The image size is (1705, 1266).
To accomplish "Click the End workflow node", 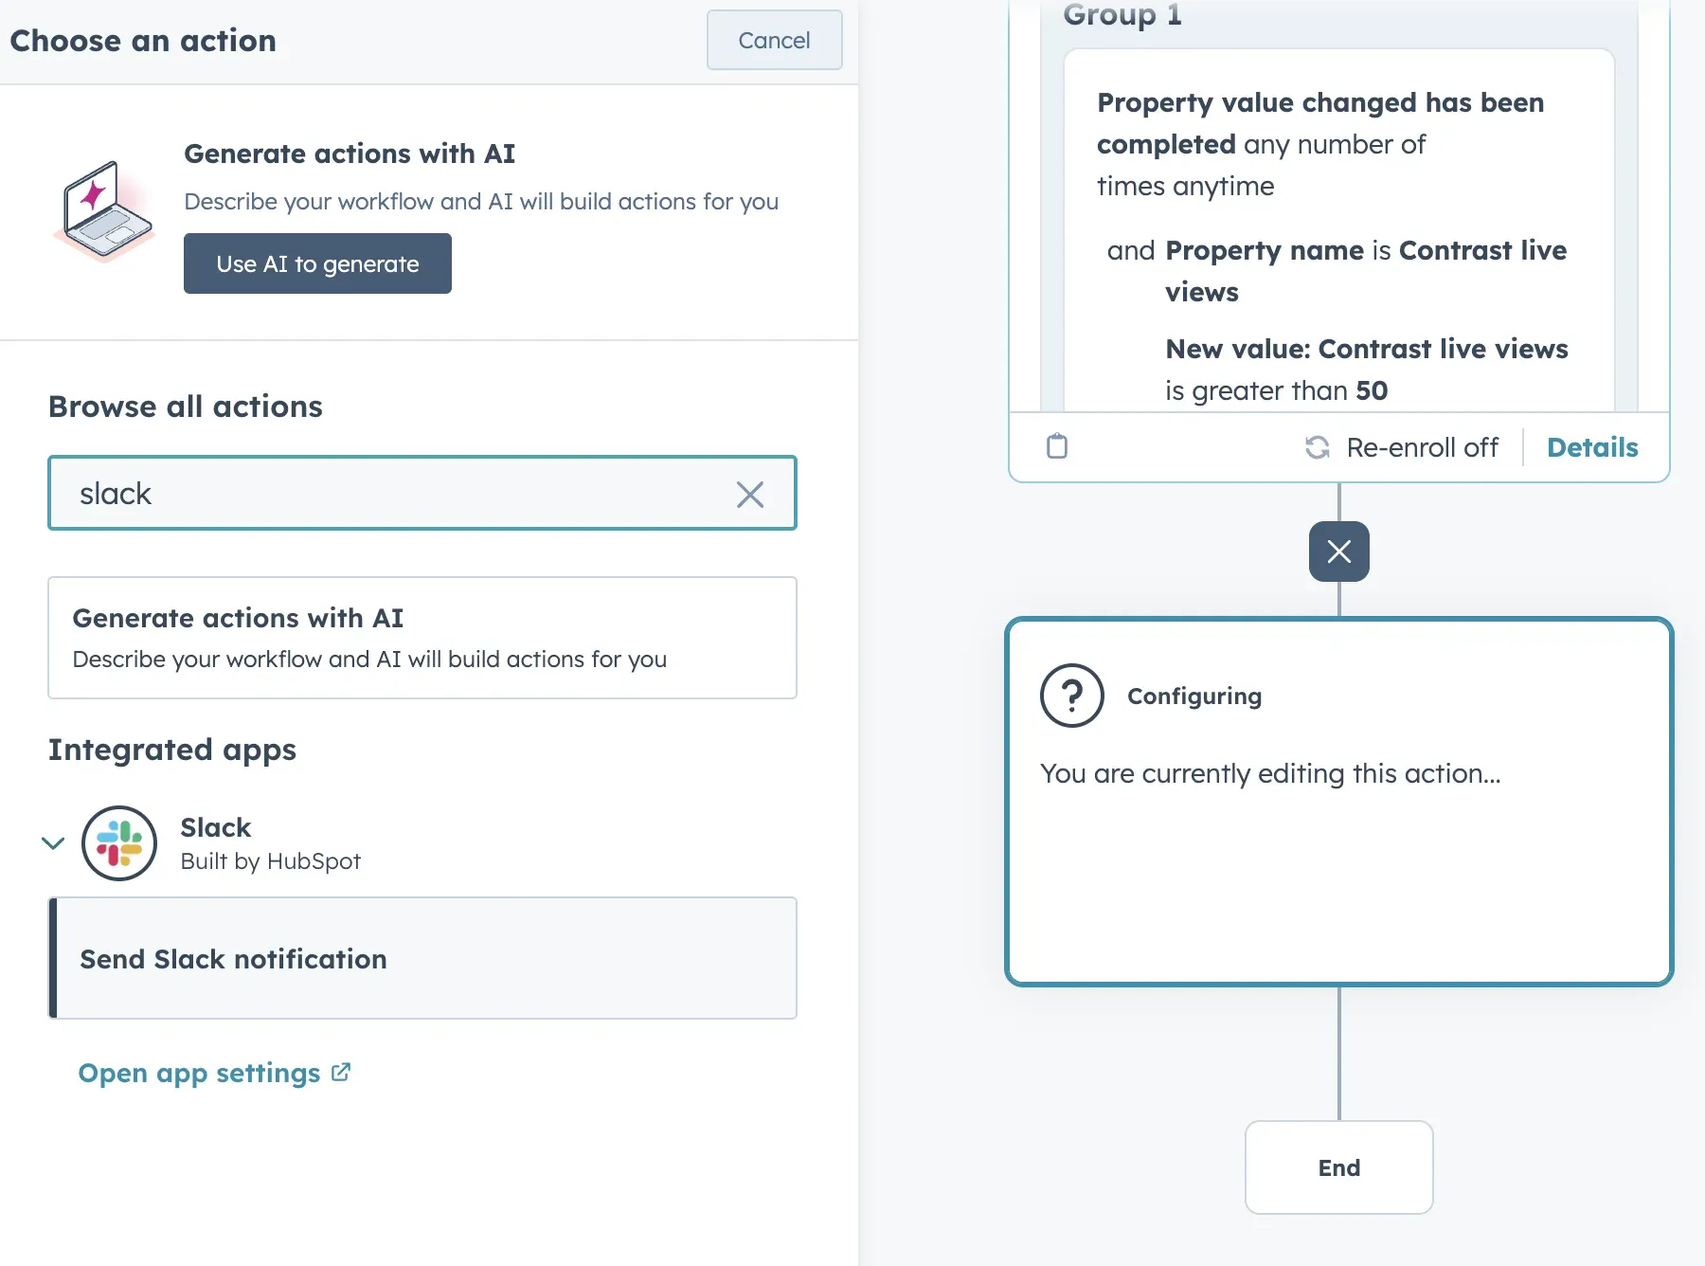I will click(x=1338, y=1167).
